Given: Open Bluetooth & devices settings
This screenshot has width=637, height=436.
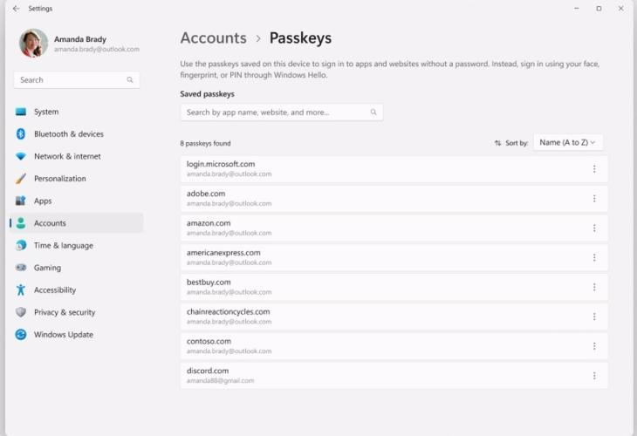Looking at the screenshot, I should point(68,134).
